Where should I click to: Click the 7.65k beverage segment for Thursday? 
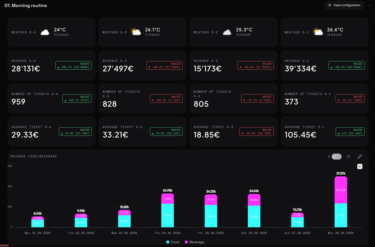(168, 199)
